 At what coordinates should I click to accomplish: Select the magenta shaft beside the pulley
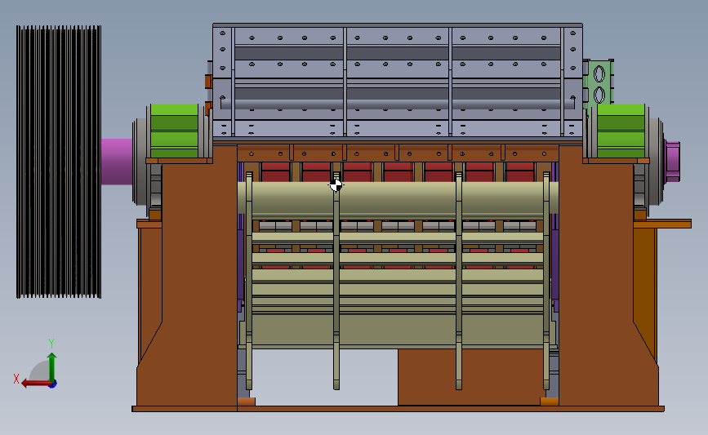[x=117, y=162]
